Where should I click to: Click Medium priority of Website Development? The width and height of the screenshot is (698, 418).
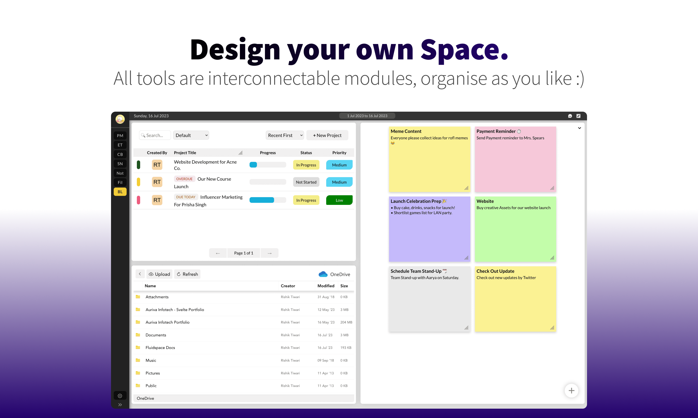pyautogui.click(x=339, y=165)
